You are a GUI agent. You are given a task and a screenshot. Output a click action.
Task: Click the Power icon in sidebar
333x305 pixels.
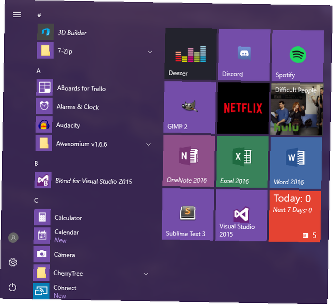(12, 287)
